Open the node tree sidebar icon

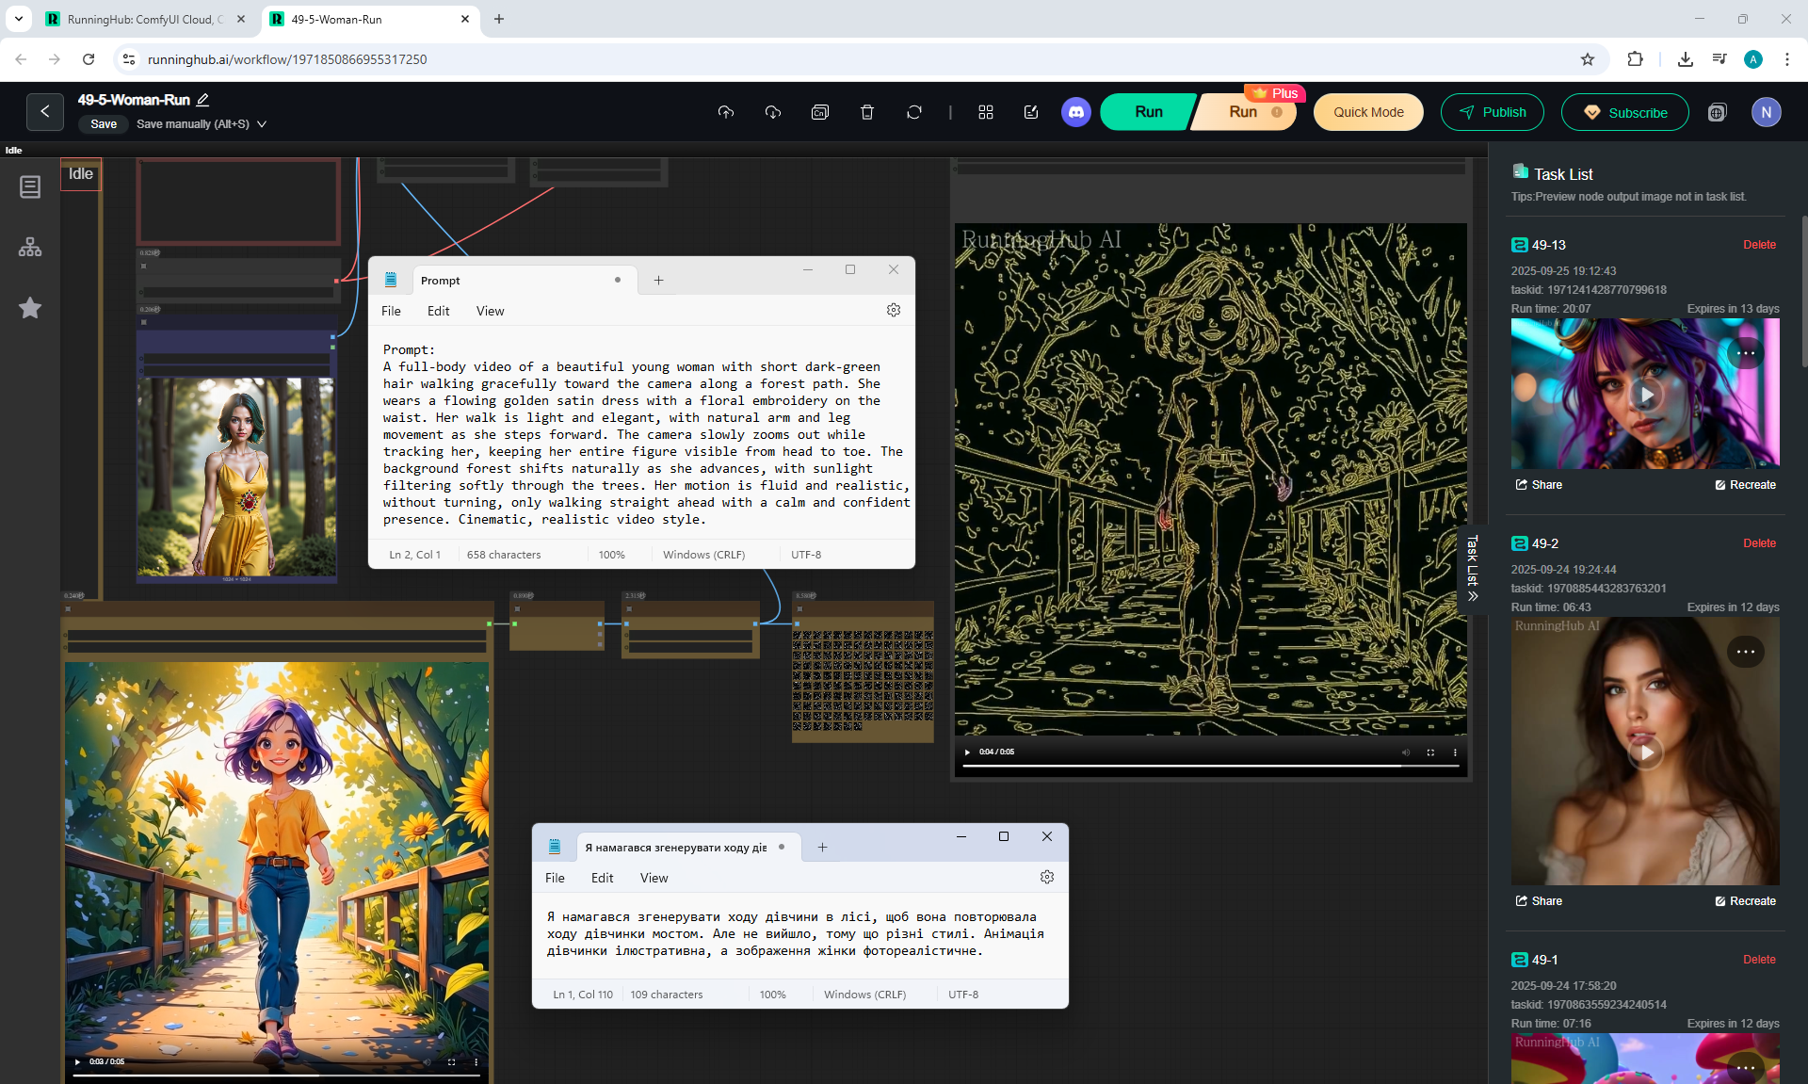coord(30,248)
